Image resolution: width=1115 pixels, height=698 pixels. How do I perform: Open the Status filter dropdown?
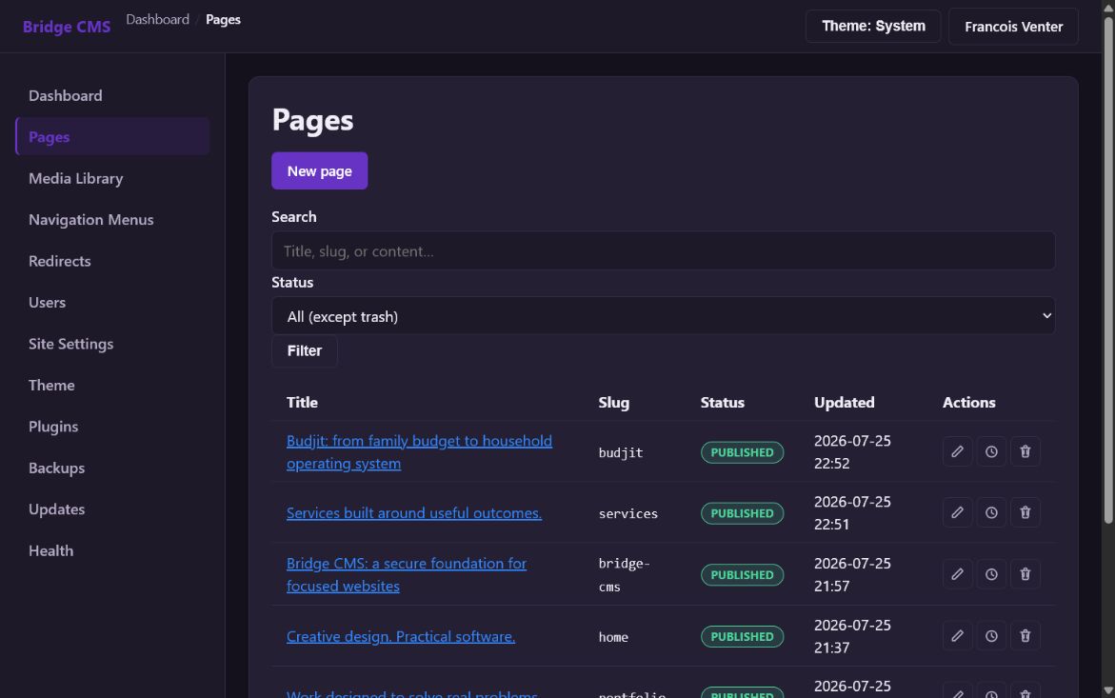coord(663,315)
